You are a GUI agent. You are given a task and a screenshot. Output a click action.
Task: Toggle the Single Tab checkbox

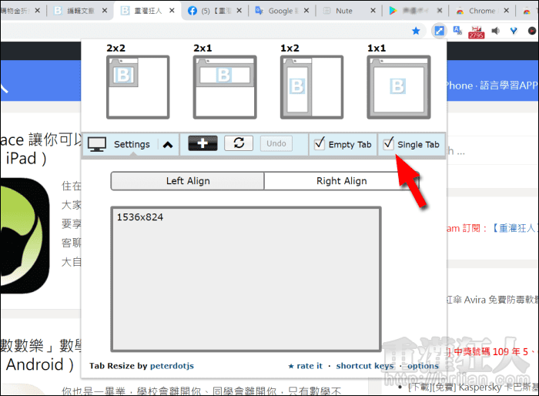pyautogui.click(x=389, y=143)
